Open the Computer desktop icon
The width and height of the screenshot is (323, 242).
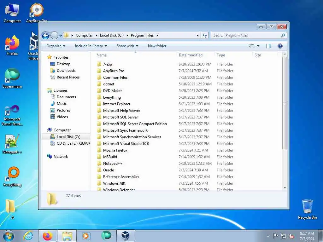[x=12, y=13]
